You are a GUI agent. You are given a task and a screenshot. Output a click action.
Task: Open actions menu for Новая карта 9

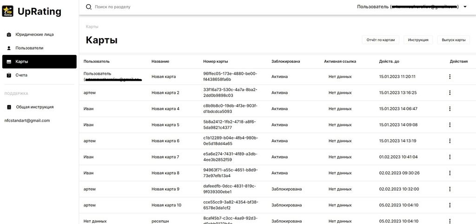click(450, 189)
